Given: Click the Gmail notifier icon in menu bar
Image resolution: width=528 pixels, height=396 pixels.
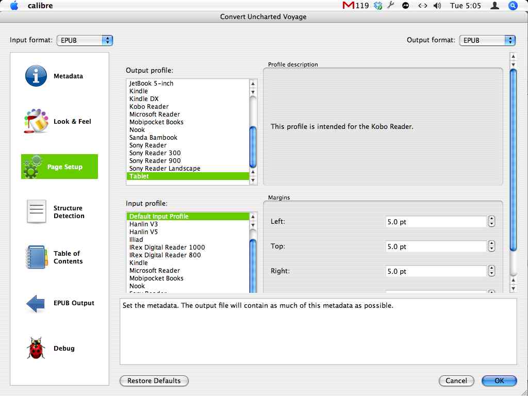Looking at the screenshot, I should point(348,5).
